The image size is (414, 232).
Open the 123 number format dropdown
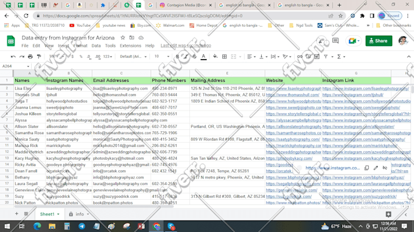coord(108,56)
